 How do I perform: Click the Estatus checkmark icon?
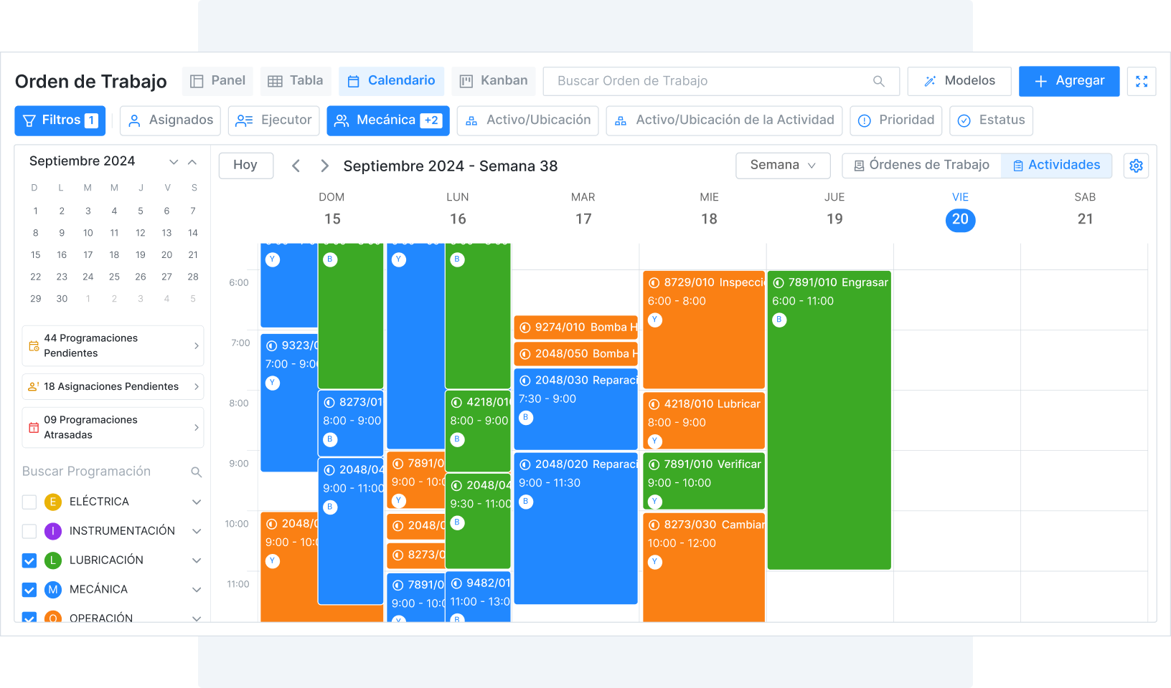tap(964, 120)
